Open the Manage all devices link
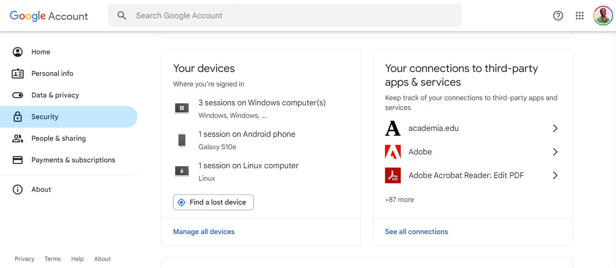 pos(204,232)
